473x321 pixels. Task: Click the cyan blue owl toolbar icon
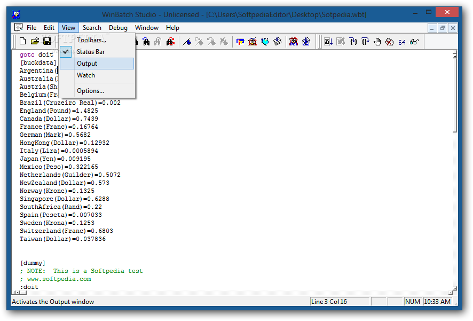coord(265,42)
